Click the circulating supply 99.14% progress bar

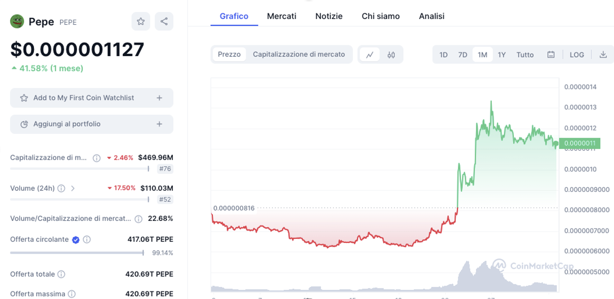pos(77,253)
